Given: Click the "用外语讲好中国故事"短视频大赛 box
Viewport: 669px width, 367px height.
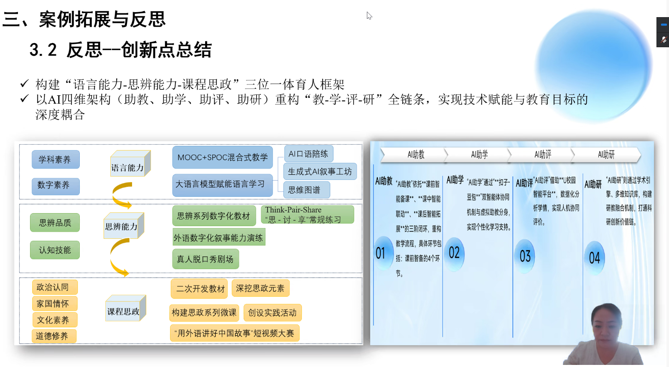Looking at the screenshot, I should tap(234, 333).
